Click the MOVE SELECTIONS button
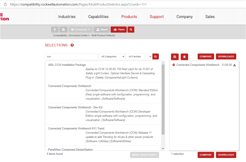The height and width of the screenshot is (162, 246). (144, 155)
